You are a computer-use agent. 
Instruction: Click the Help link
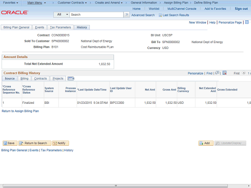tap(212, 22)
